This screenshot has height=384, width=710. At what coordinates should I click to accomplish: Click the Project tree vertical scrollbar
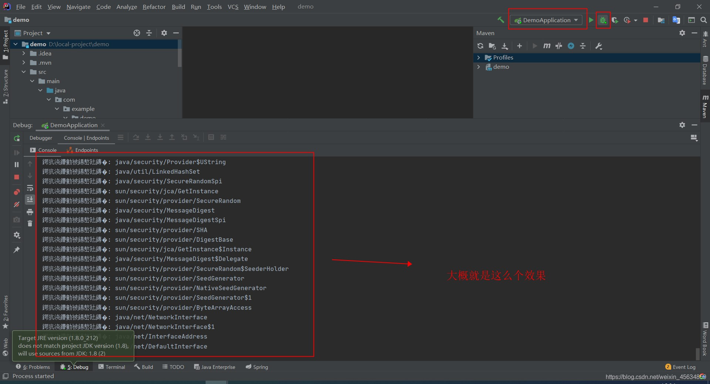180,54
